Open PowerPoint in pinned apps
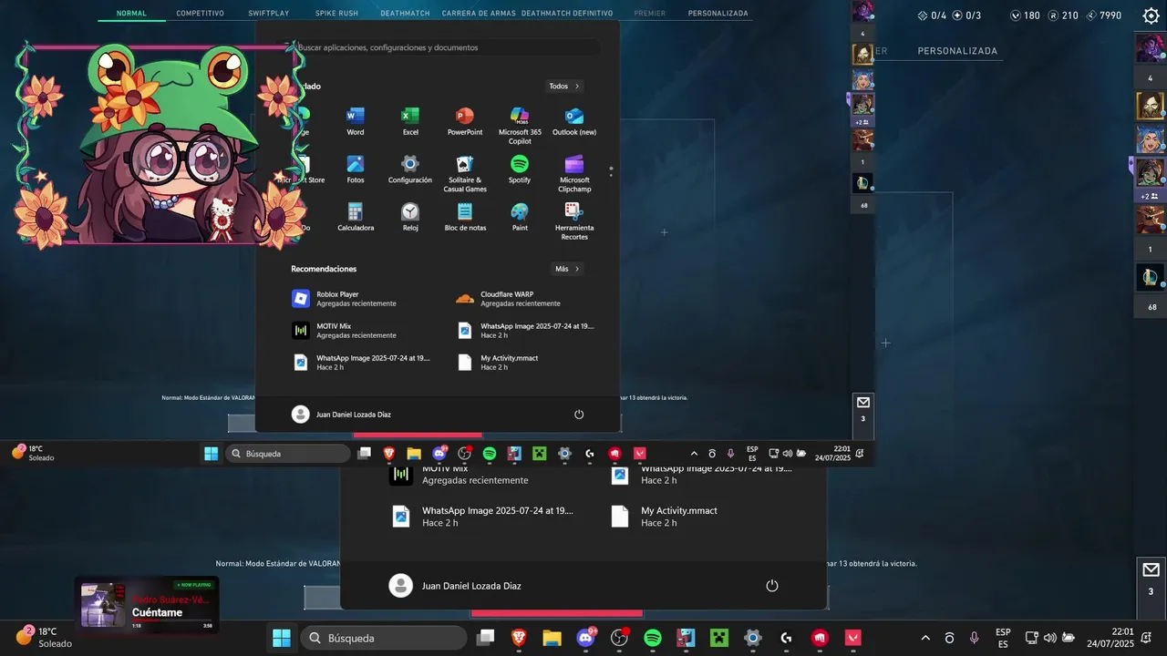This screenshot has width=1167, height=656. [465, 121]
